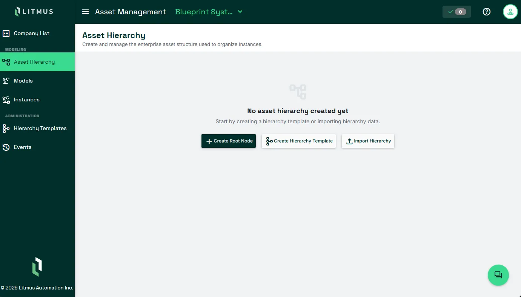Click the Asset Management header title
Screen dimensions: 521x297
pyautogui.click(x=131, y=12)
